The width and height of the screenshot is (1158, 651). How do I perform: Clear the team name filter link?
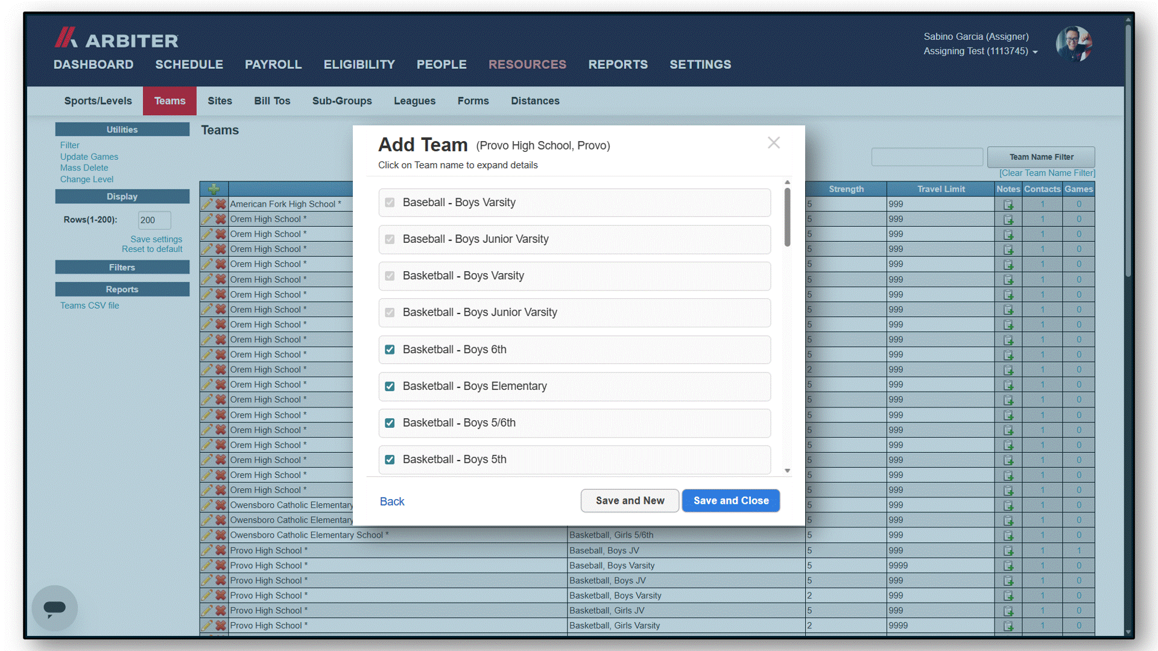(x=1047, y=173)
